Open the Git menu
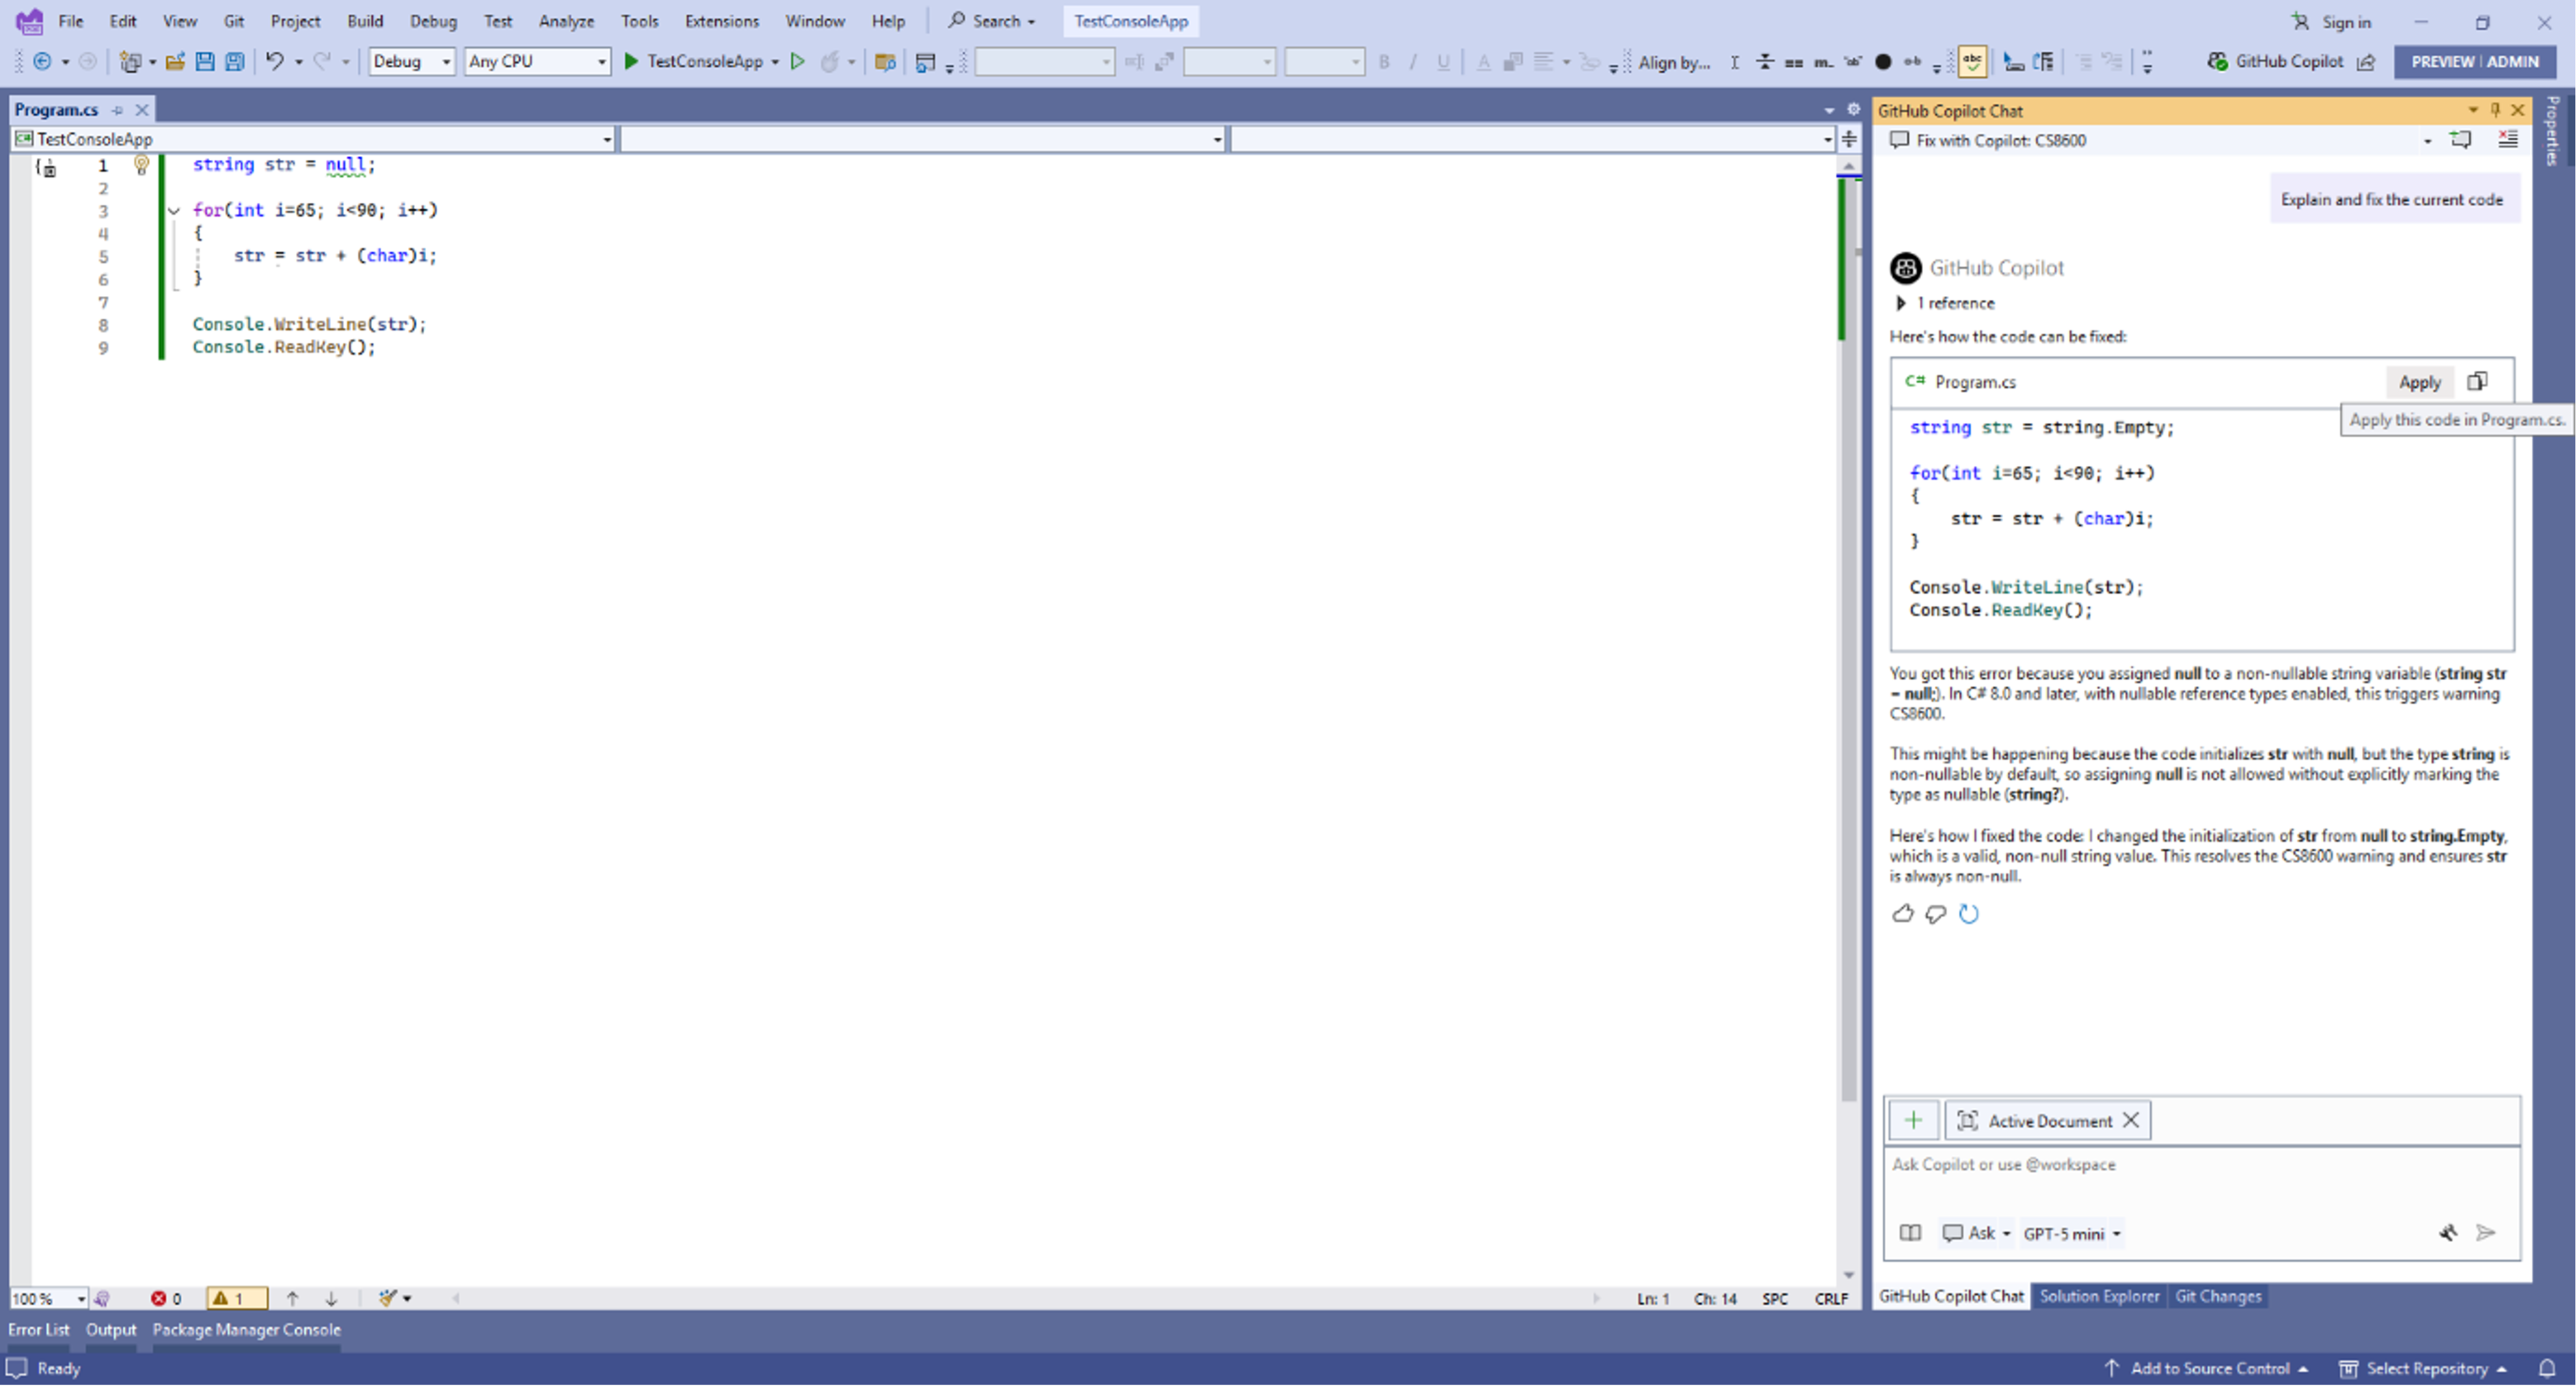The width and height of the screenshot is (2576, 1387). pos(234,20)
